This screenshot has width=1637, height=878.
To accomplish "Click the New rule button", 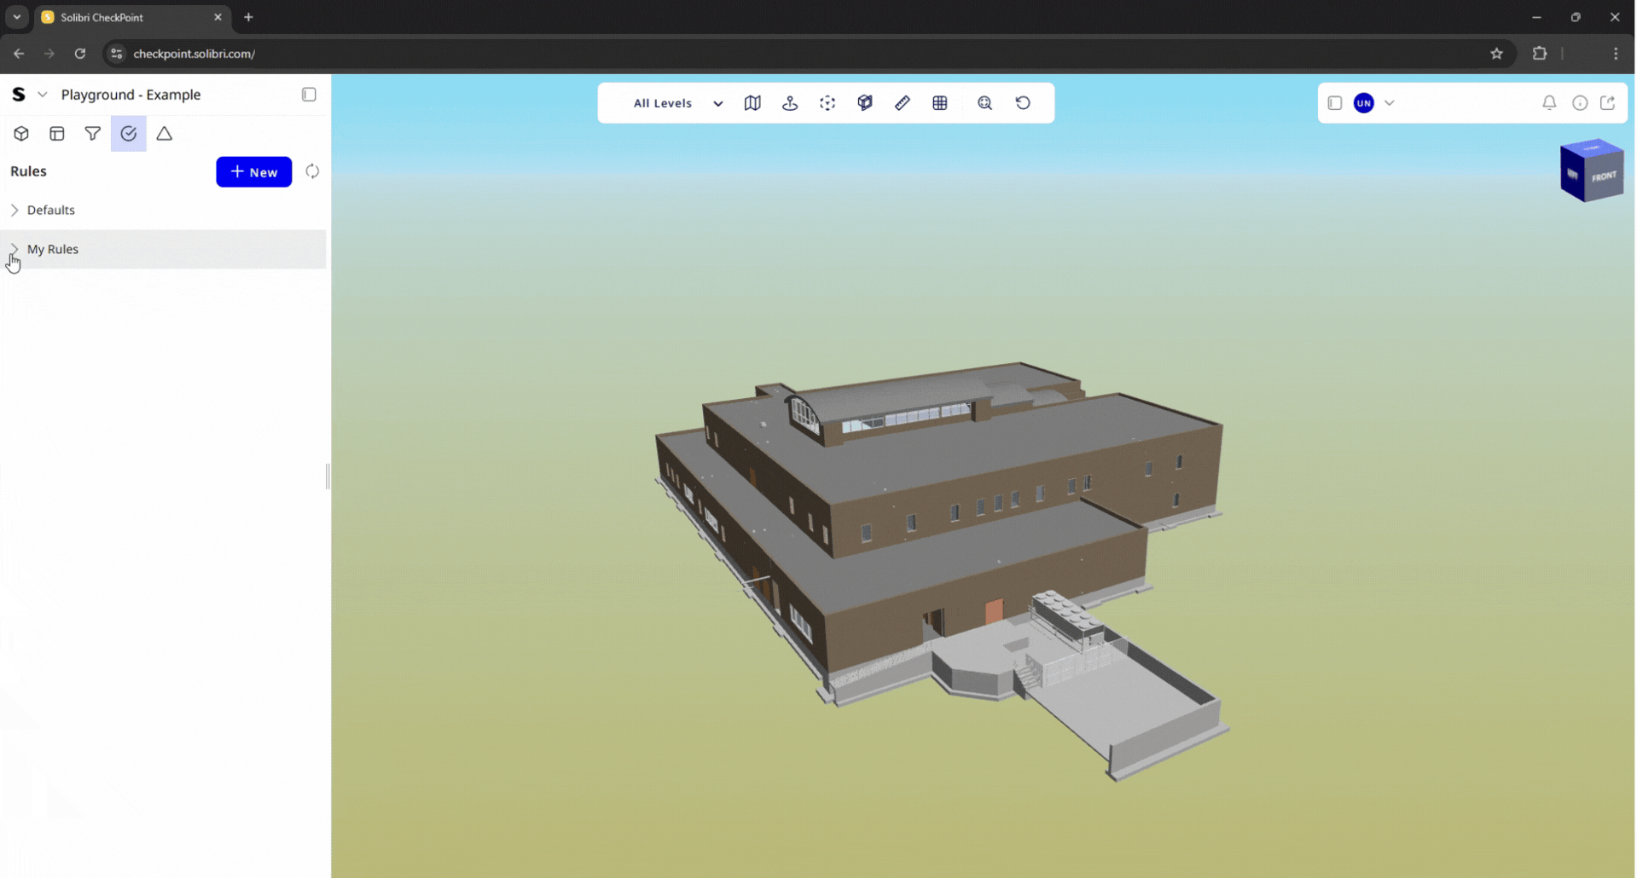I will [253, 172].
